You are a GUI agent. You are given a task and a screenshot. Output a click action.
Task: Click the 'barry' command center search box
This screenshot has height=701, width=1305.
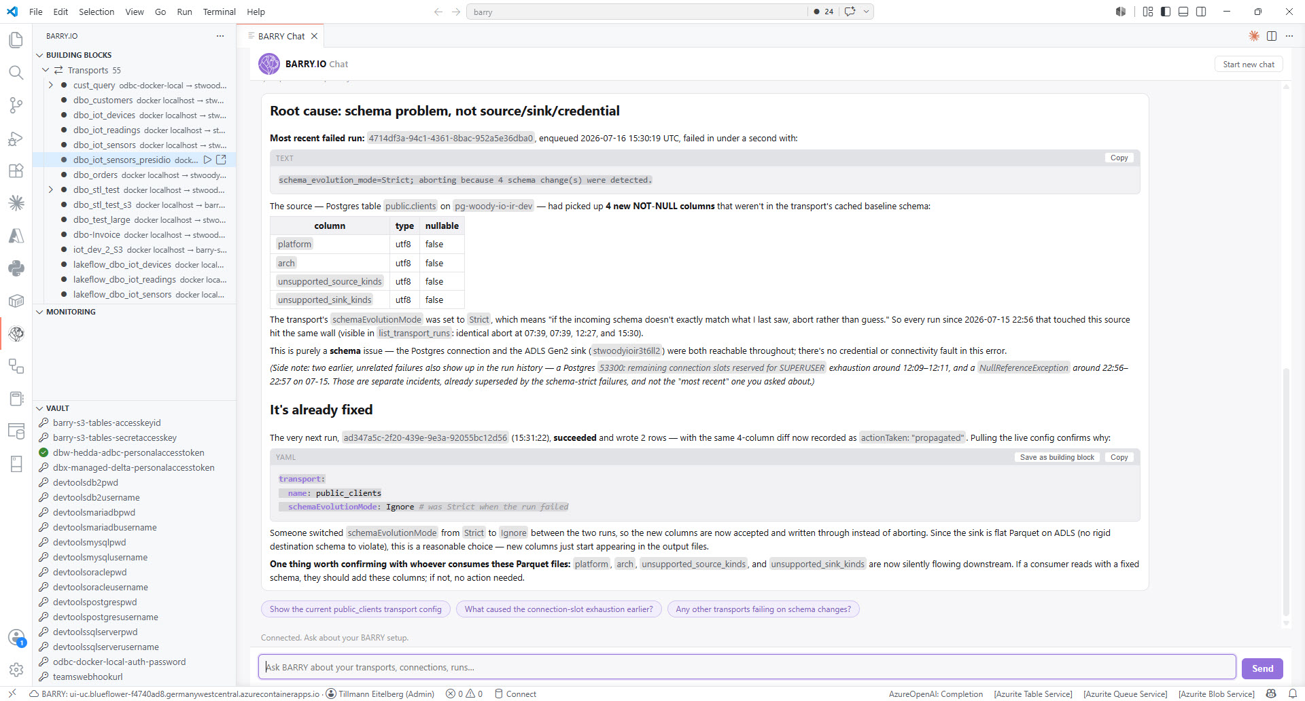[x=638, y=12]
